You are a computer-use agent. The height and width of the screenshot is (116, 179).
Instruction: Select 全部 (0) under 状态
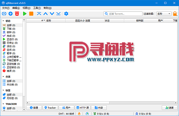click(x=12, y=25)
